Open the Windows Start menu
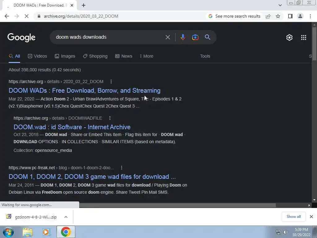The height and width of the screenshot is (238, 317). point(8,232)
